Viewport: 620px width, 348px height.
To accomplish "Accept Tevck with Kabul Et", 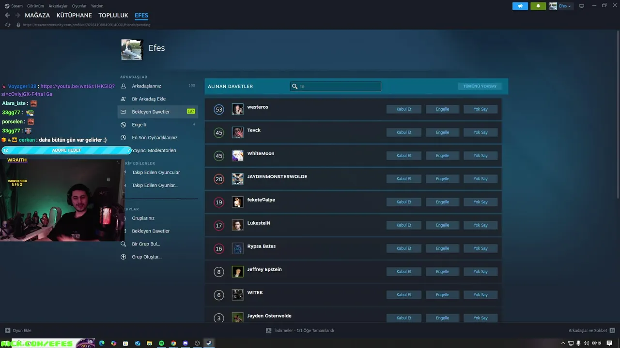I will [403, 132].
